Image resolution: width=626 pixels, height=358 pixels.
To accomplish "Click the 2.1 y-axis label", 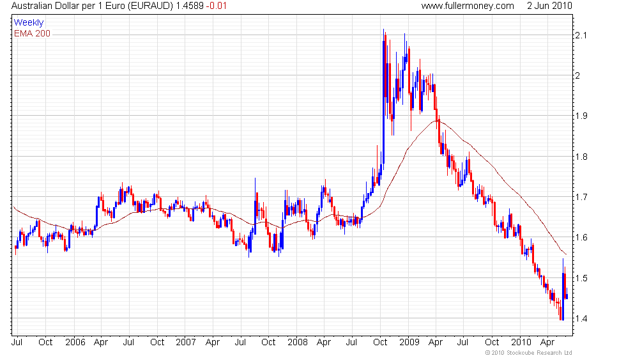I will tap(581, 36).
